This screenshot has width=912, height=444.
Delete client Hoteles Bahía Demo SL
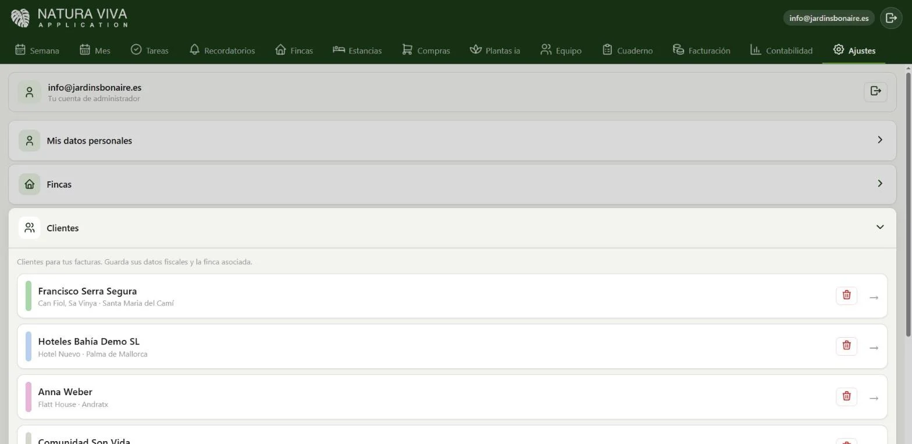[x=846, y=346]
